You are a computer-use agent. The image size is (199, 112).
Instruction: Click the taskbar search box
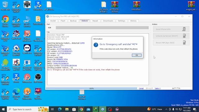point(28,109)
